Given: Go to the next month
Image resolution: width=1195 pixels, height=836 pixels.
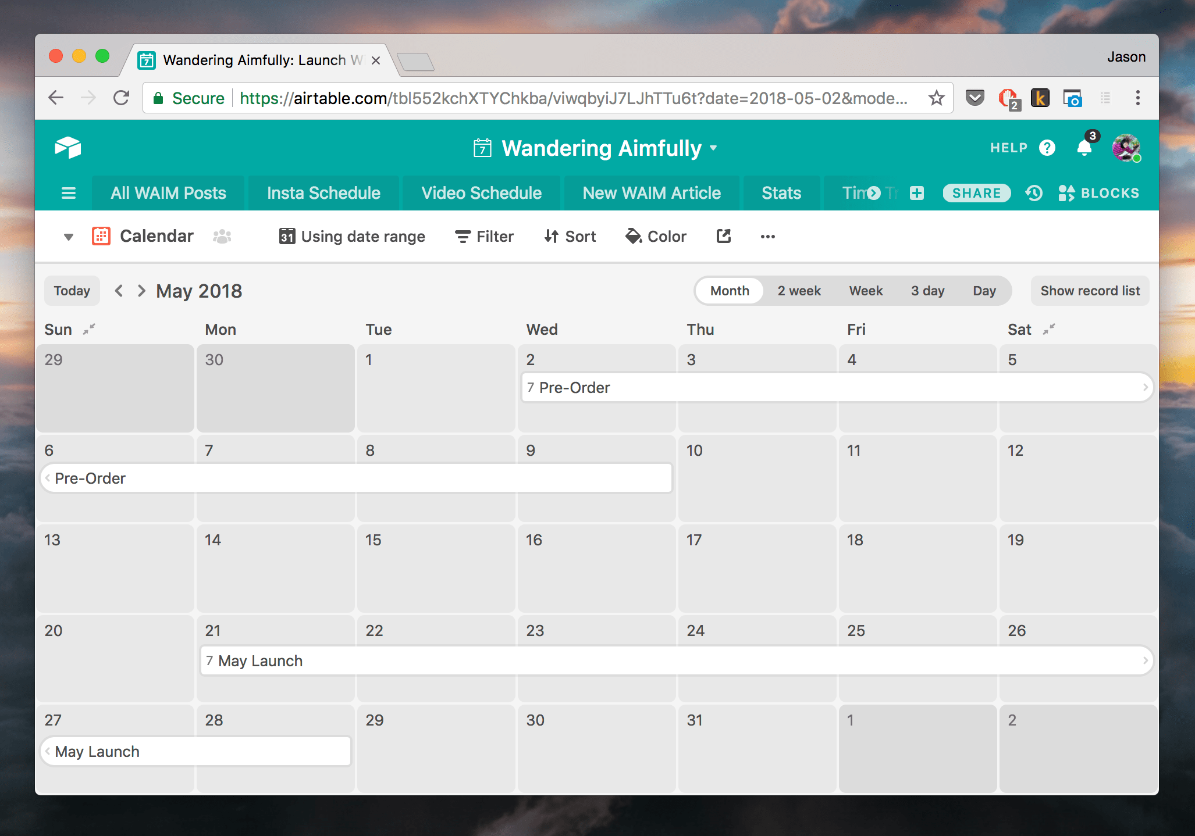Looking at the screenshot, I should 141,291.
